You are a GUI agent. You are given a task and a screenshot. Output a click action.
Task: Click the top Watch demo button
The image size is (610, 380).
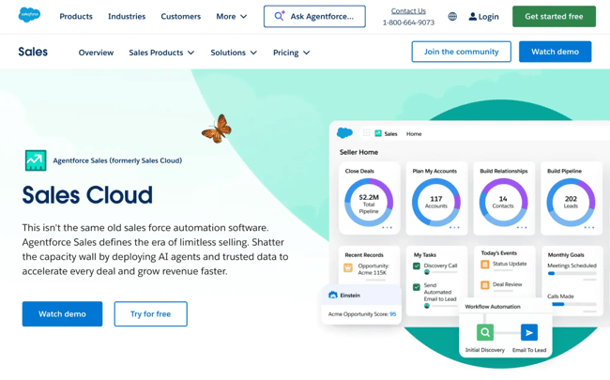[556, 52]
